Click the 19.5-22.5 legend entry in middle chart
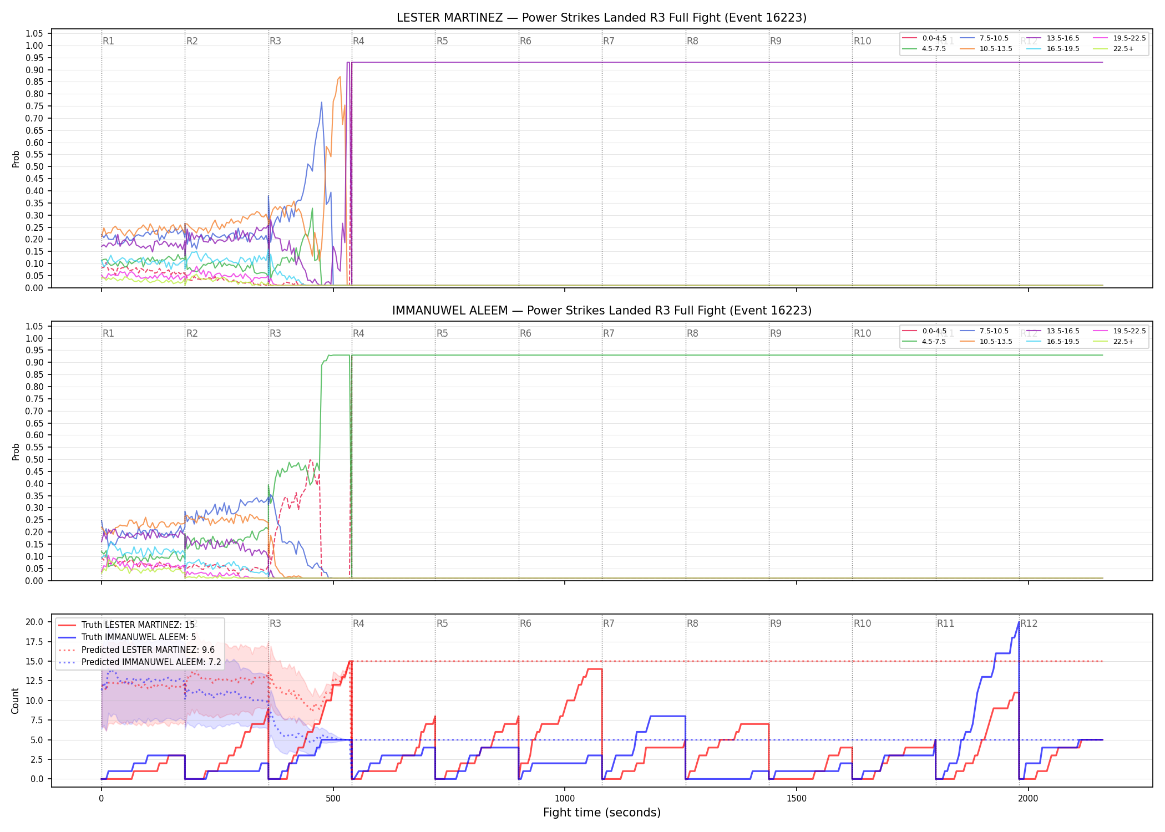Viewport: 1165px width, 832px height. click(x=1120, y=331)
